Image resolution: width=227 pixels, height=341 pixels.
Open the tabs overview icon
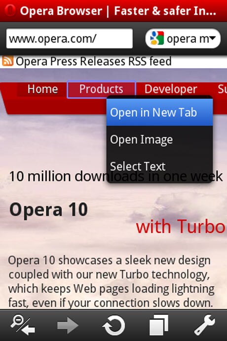point(159,325)
